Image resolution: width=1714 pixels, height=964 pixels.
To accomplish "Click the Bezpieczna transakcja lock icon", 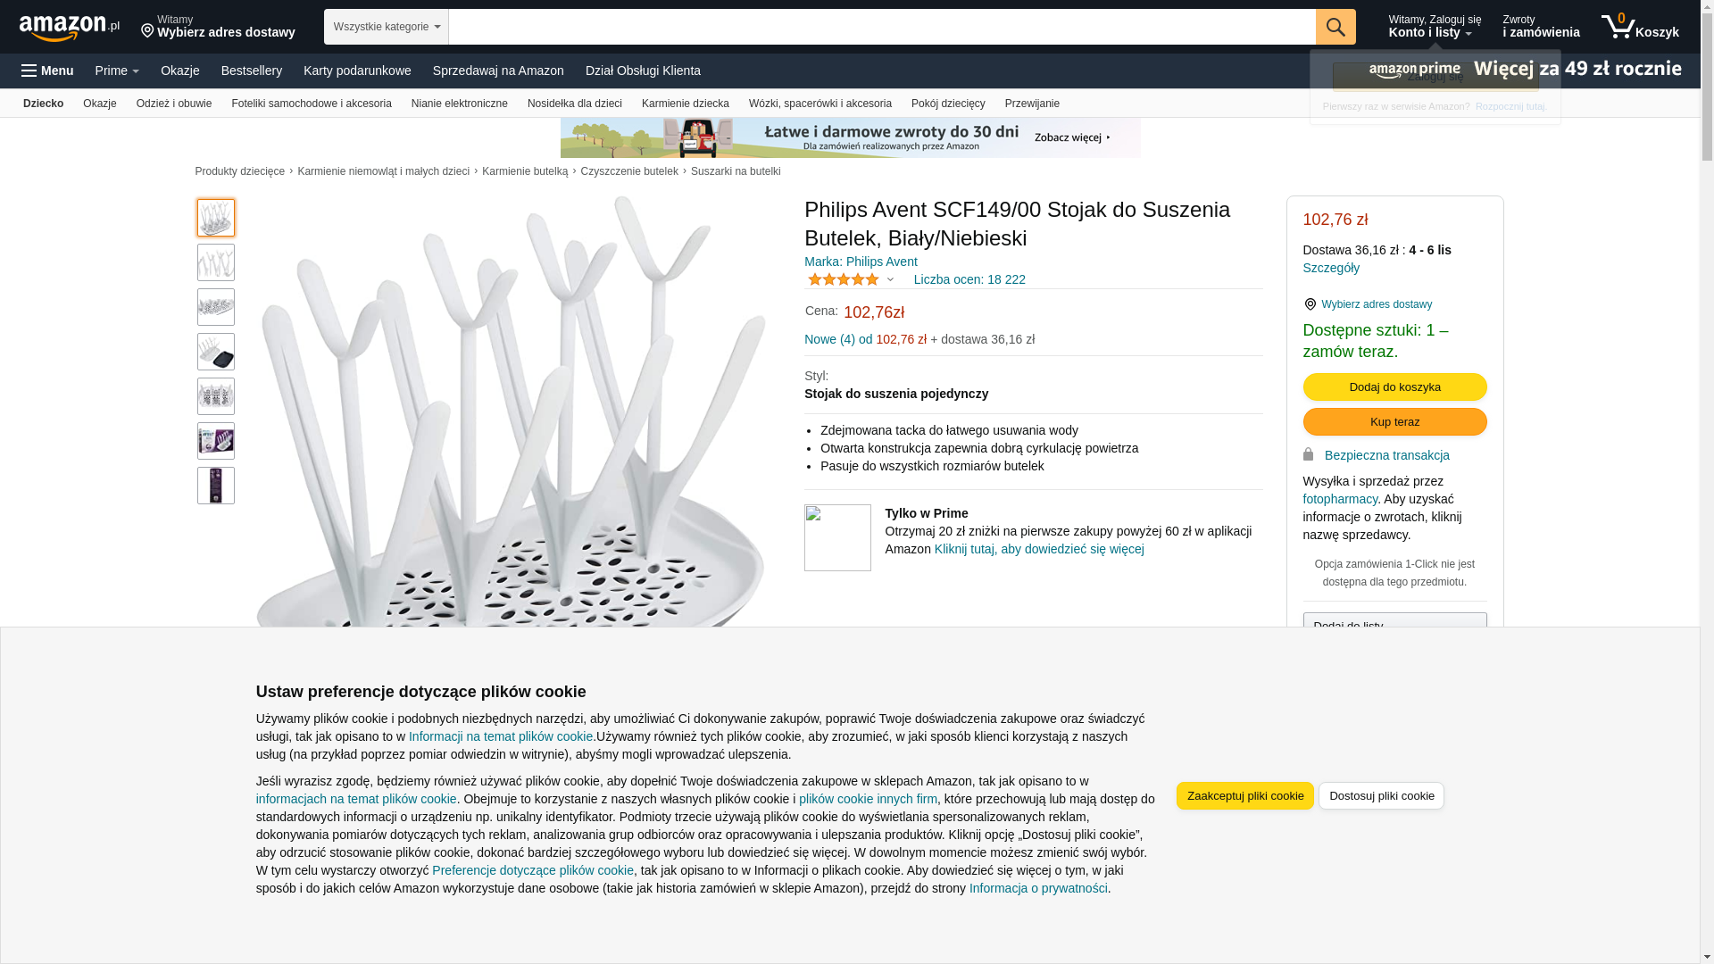I will pos(1308,454).
